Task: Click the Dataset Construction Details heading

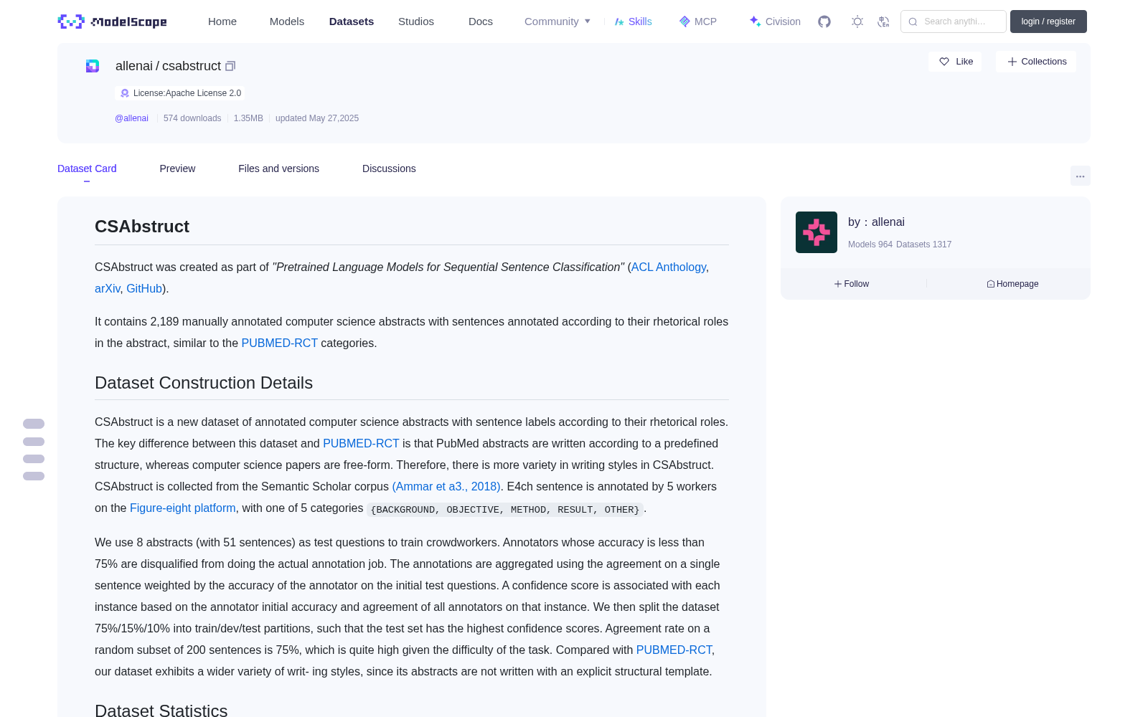Action: click(x=204, y=383)
